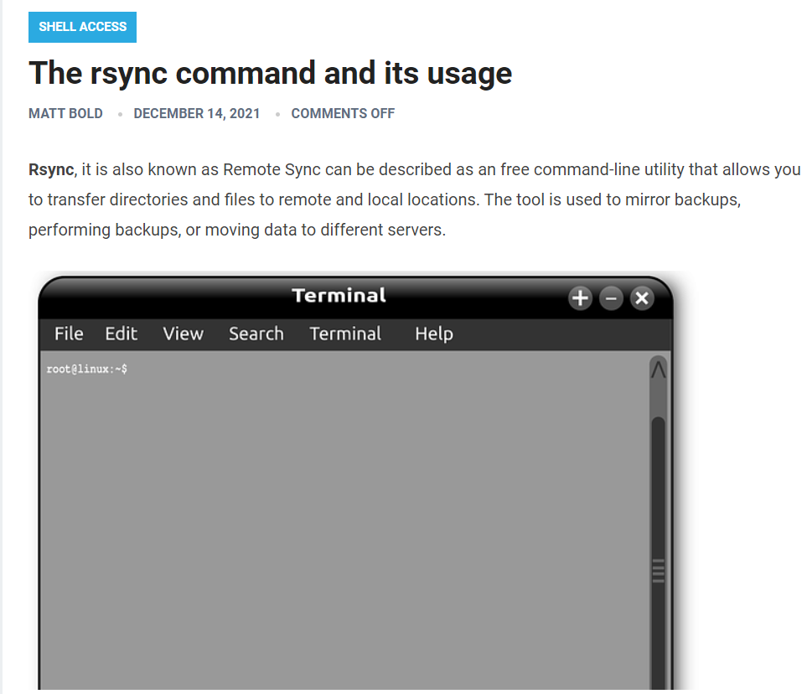Click the zoom-in icon on the Terminal titlebar
This screenshot has width=807, height=694.
[580, 298]
